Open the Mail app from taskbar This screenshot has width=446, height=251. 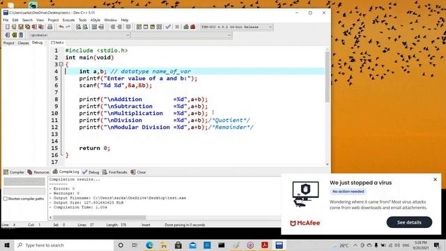[192, 245]
